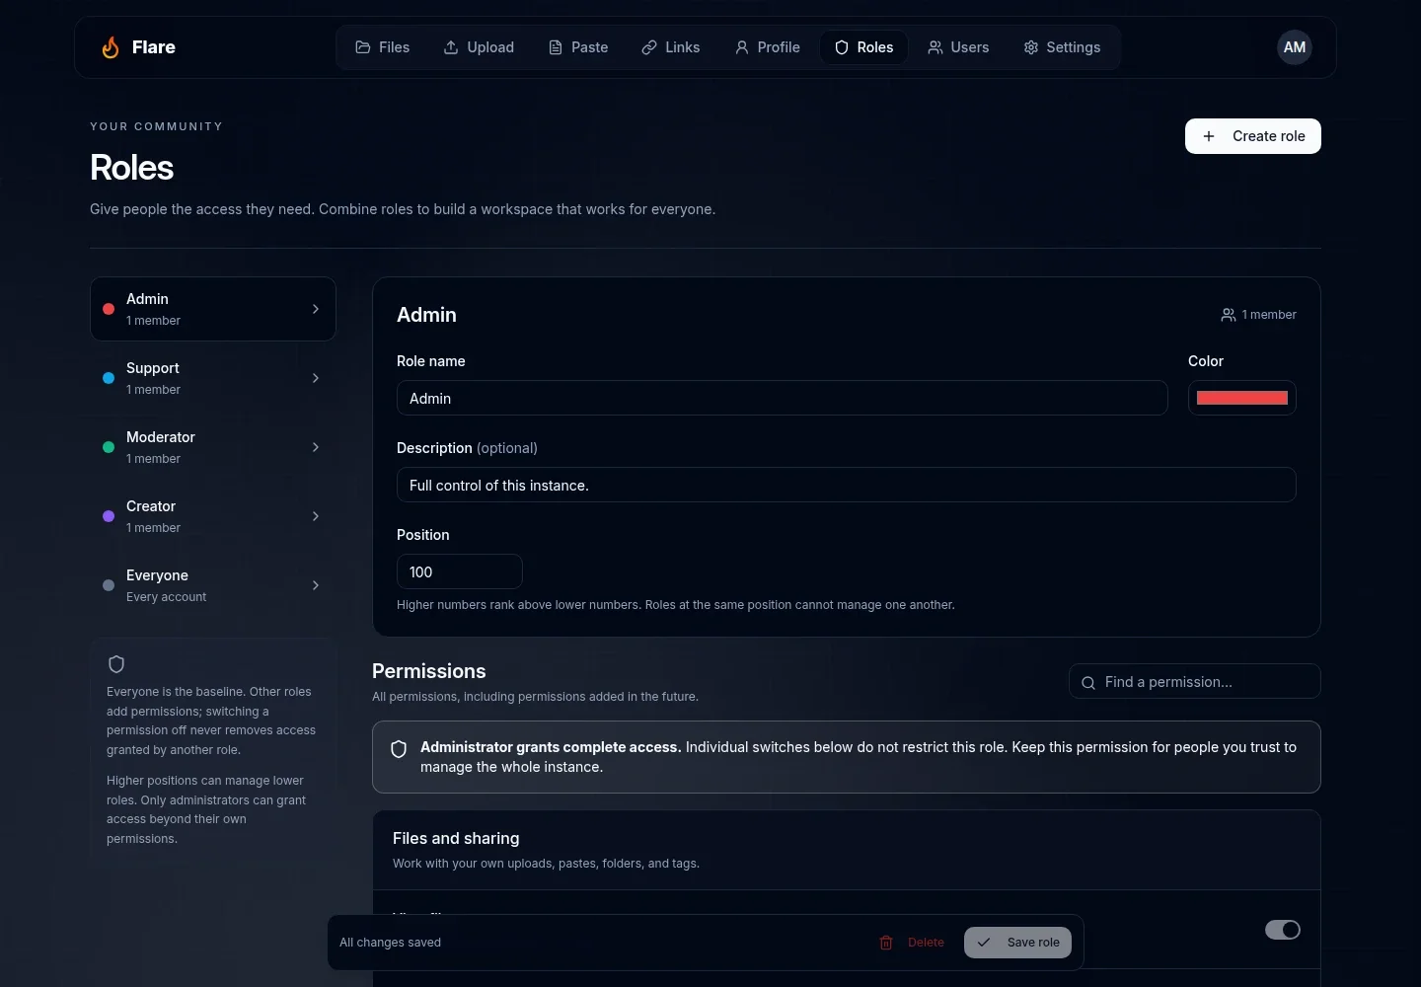Image resolution: width=1421 pixels, height=987 pixels.
Task: Click the gear icon beside Settings
Action: click(x=1031, y=47)
